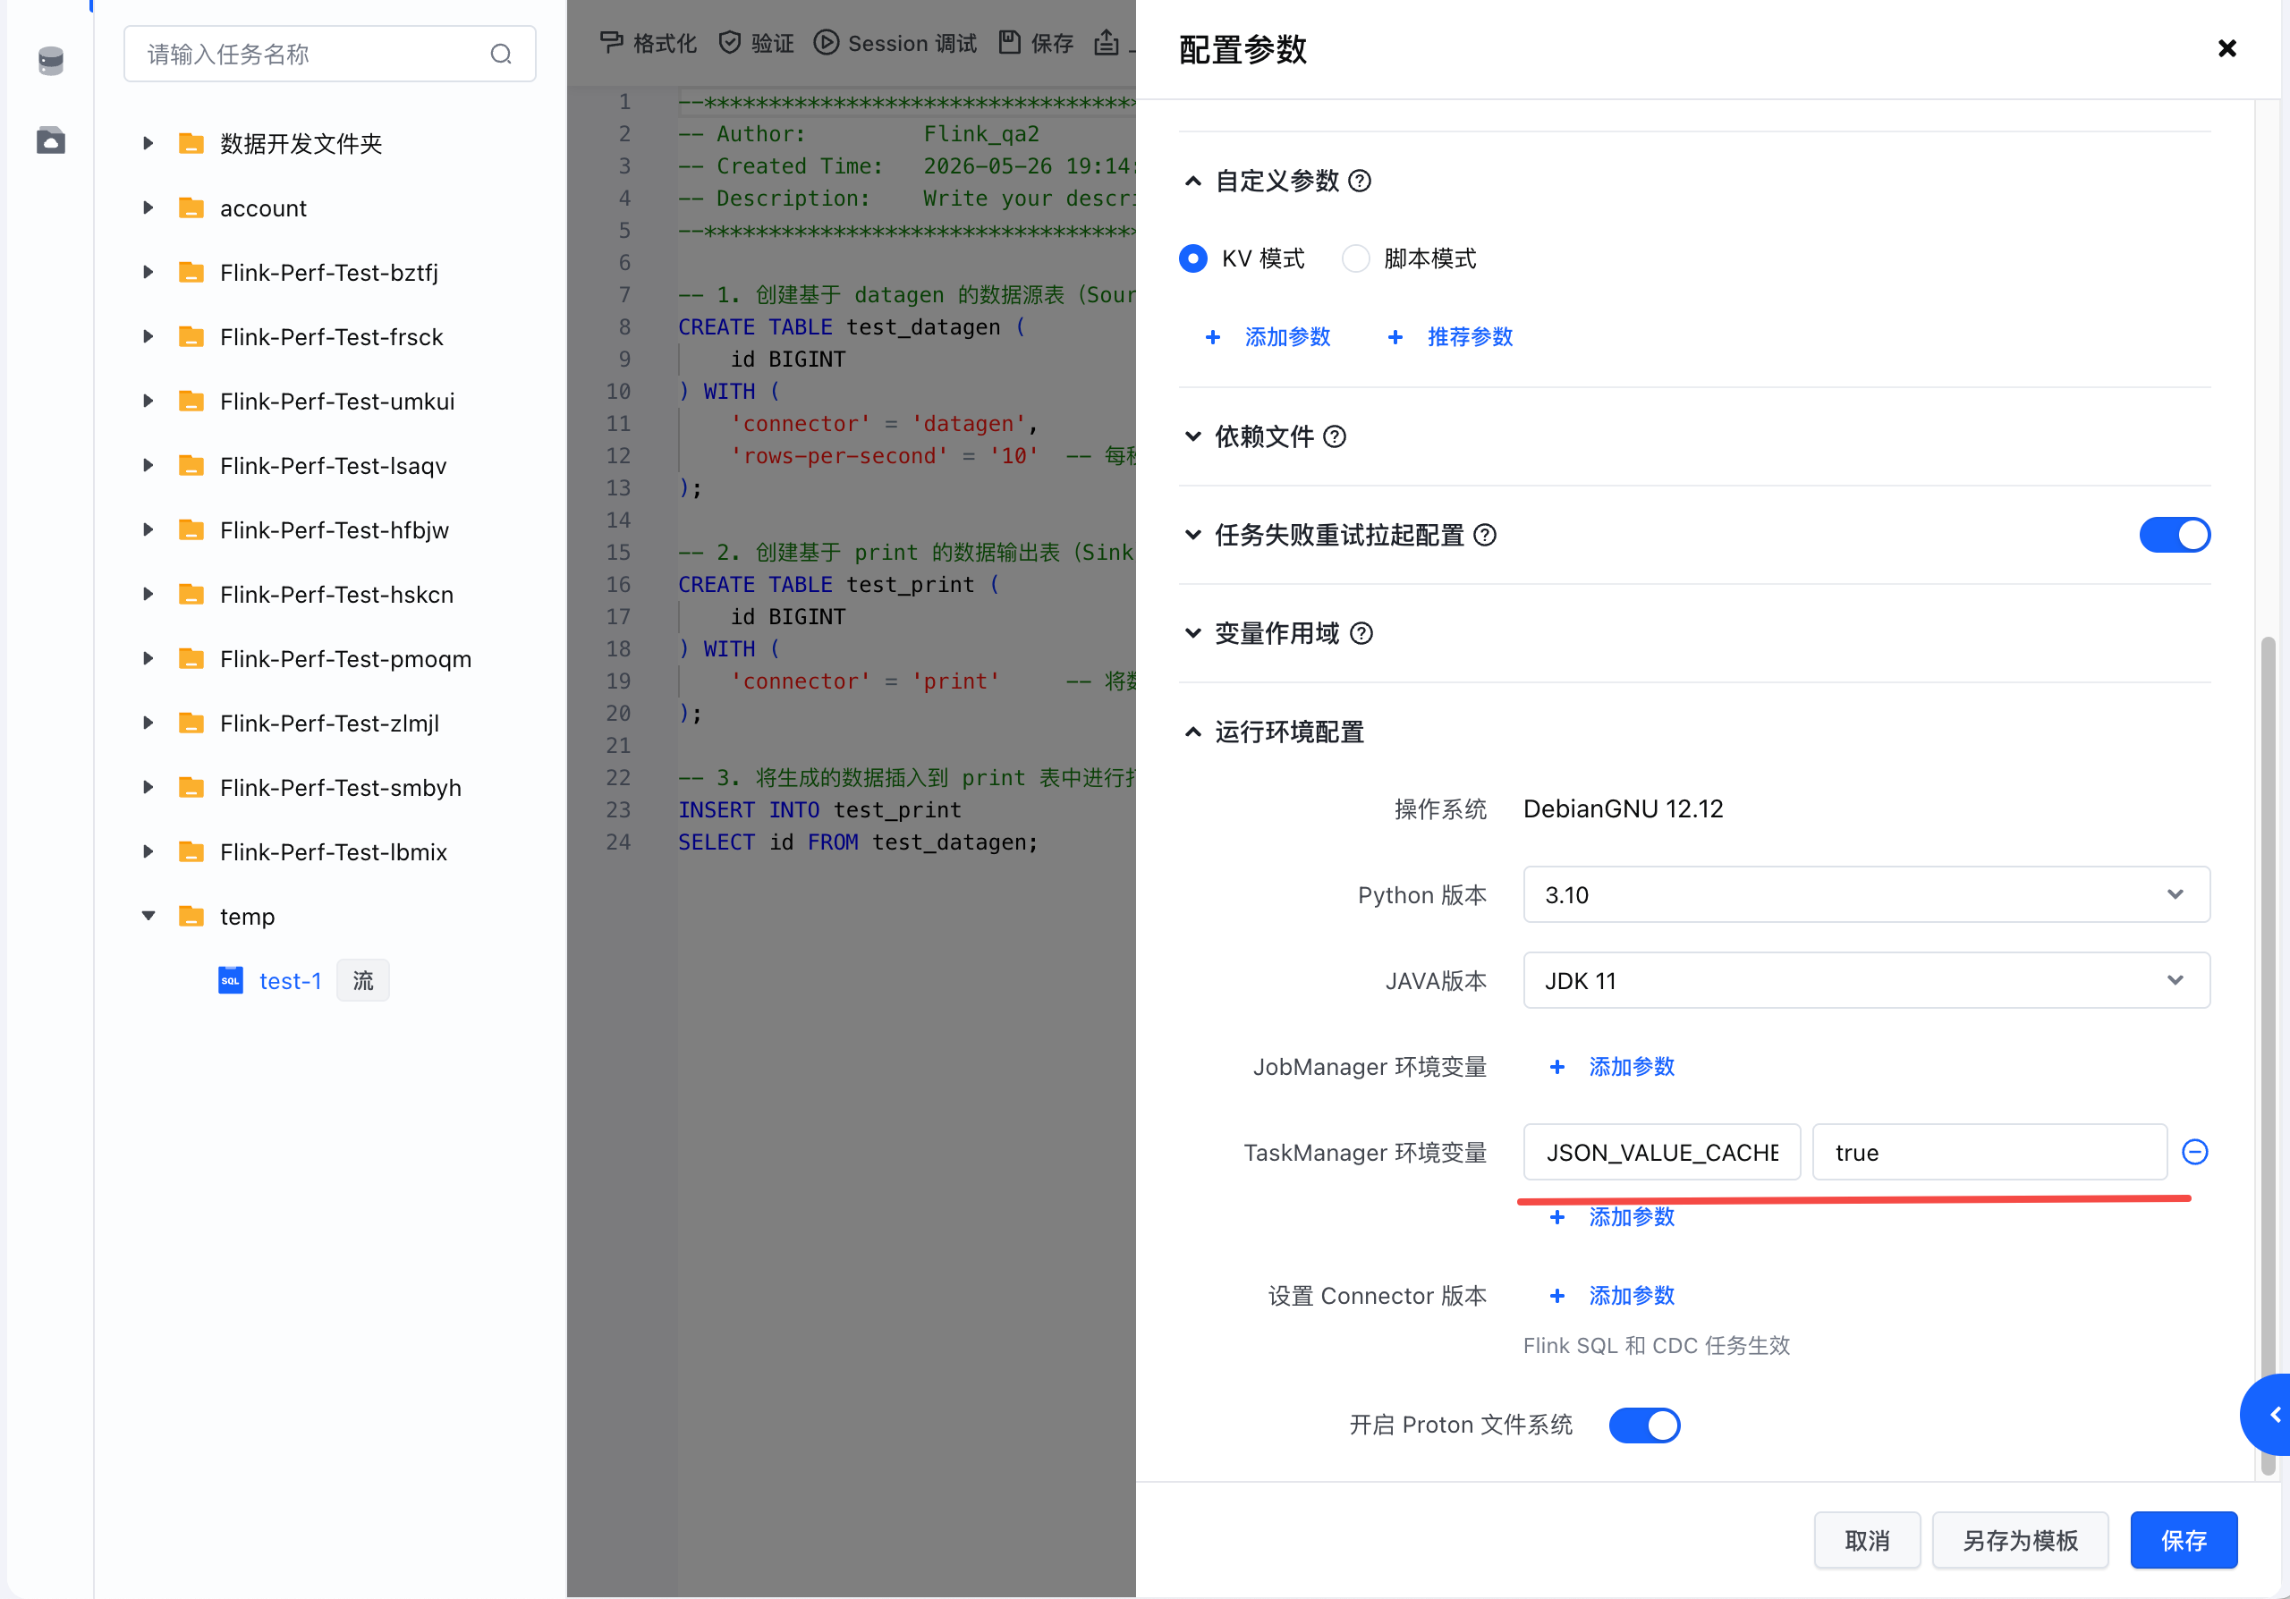Toggle 任务失败重试拉起配置 switch
2290x1599 pixels.
point(2175,536)
